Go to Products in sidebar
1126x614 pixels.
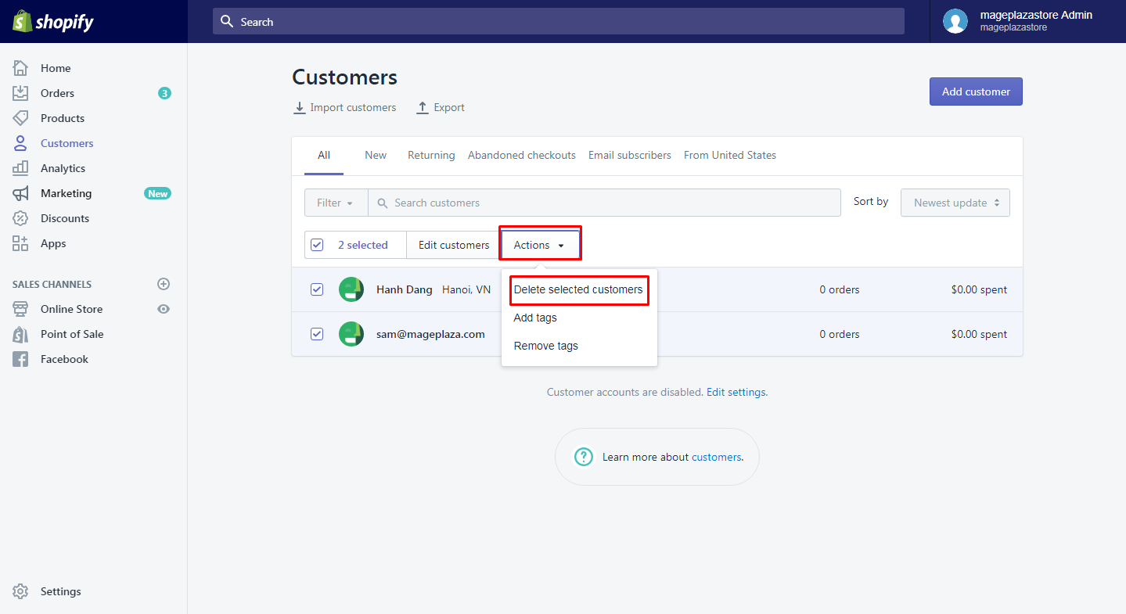[63, 118]
